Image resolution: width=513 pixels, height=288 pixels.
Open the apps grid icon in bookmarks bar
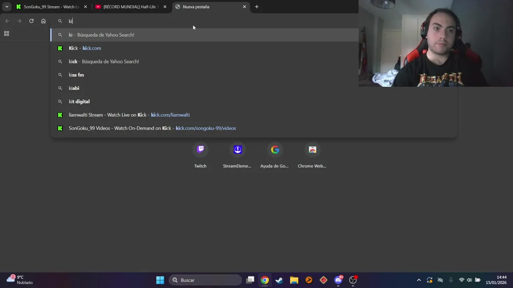click(x=6, y=34)
